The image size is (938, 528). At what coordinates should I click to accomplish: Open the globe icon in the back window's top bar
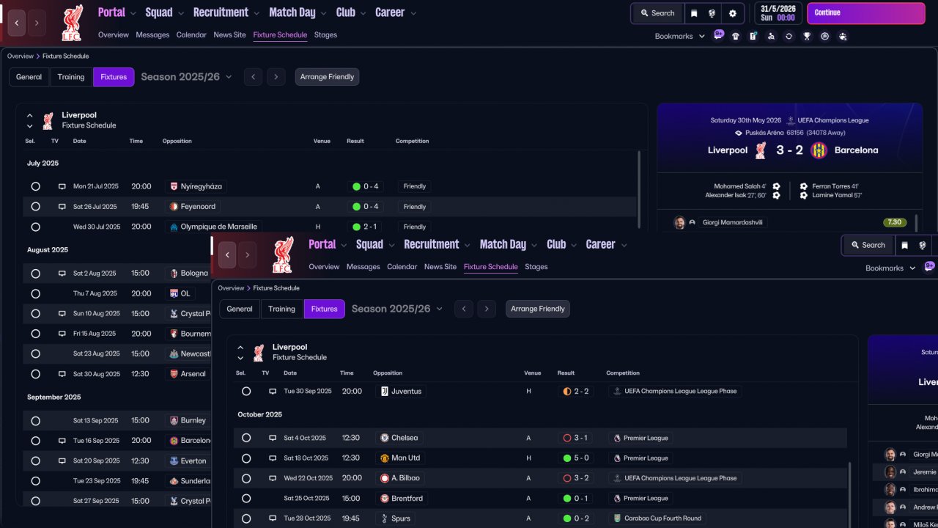712,13
